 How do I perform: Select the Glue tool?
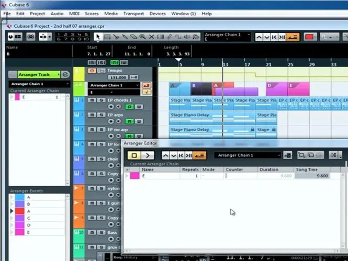125,37
